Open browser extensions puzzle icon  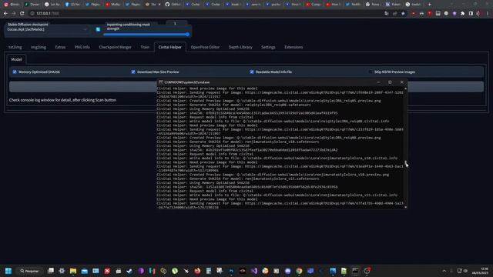click(462, 14)
